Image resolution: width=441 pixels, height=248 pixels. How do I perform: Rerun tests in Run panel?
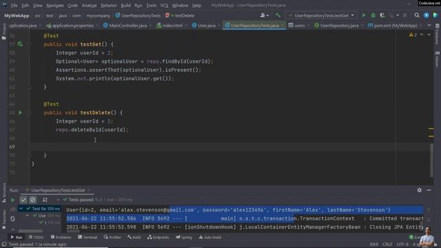[x=12, y=200]
